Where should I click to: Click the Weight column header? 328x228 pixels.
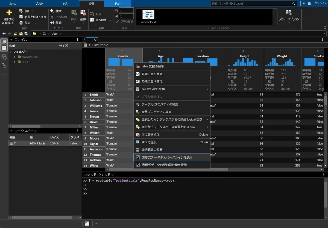pyautogui.click(x=282, y=56)
